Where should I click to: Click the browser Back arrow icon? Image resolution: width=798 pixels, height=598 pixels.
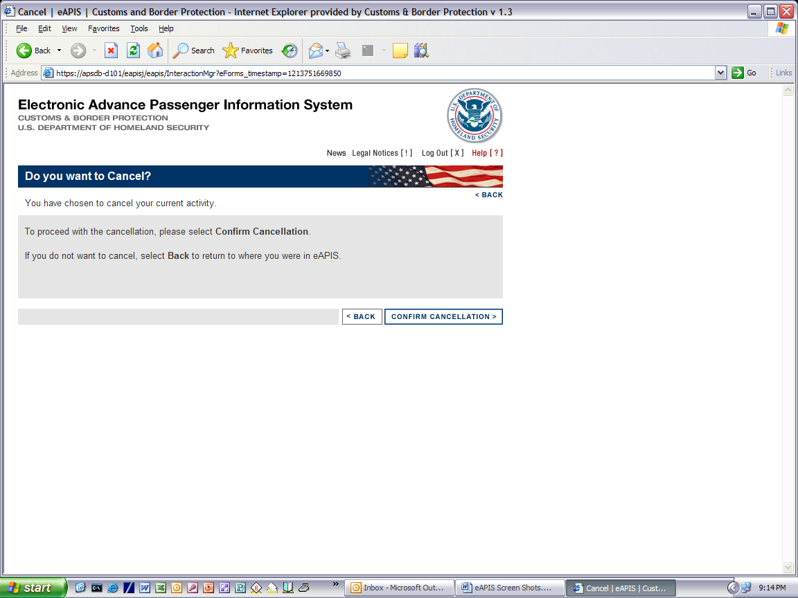(x=24, y=51)
